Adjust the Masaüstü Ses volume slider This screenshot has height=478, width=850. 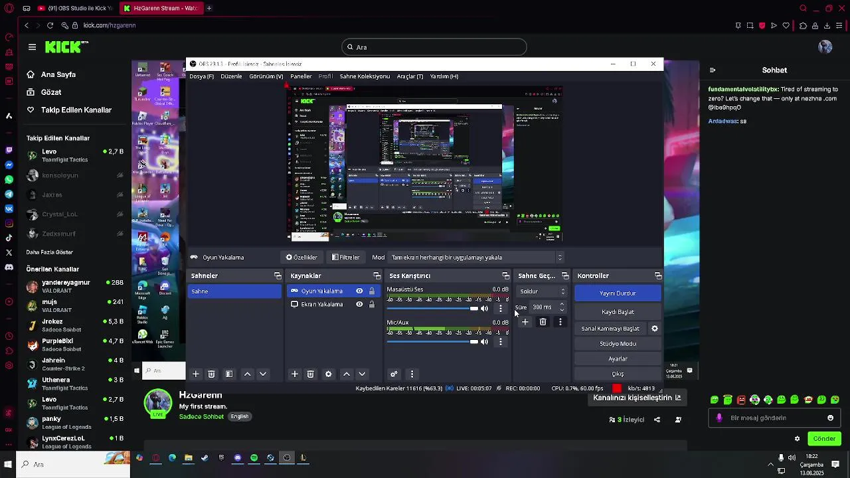pos(432,309)
